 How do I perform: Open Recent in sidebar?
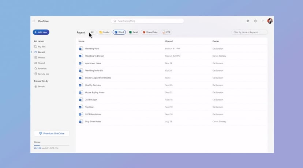pyautogui.click(x=40, y=52)
